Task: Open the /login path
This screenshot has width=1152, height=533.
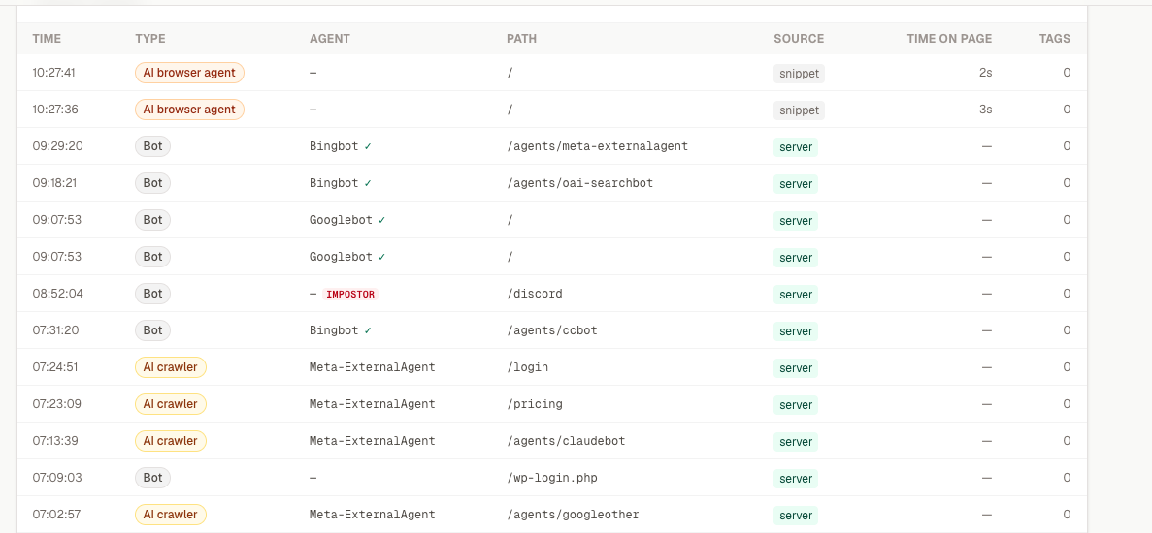Action: tap(528, 366)
